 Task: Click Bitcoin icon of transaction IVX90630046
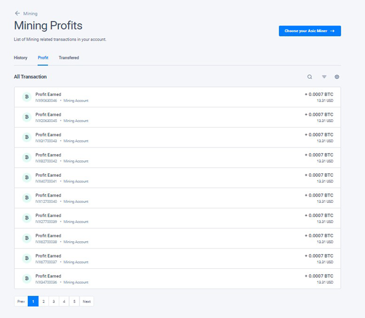(x=26, y=97)
